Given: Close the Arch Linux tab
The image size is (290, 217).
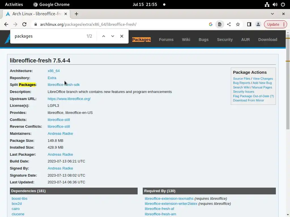Looking at the screenshot, I should (66, 14).
